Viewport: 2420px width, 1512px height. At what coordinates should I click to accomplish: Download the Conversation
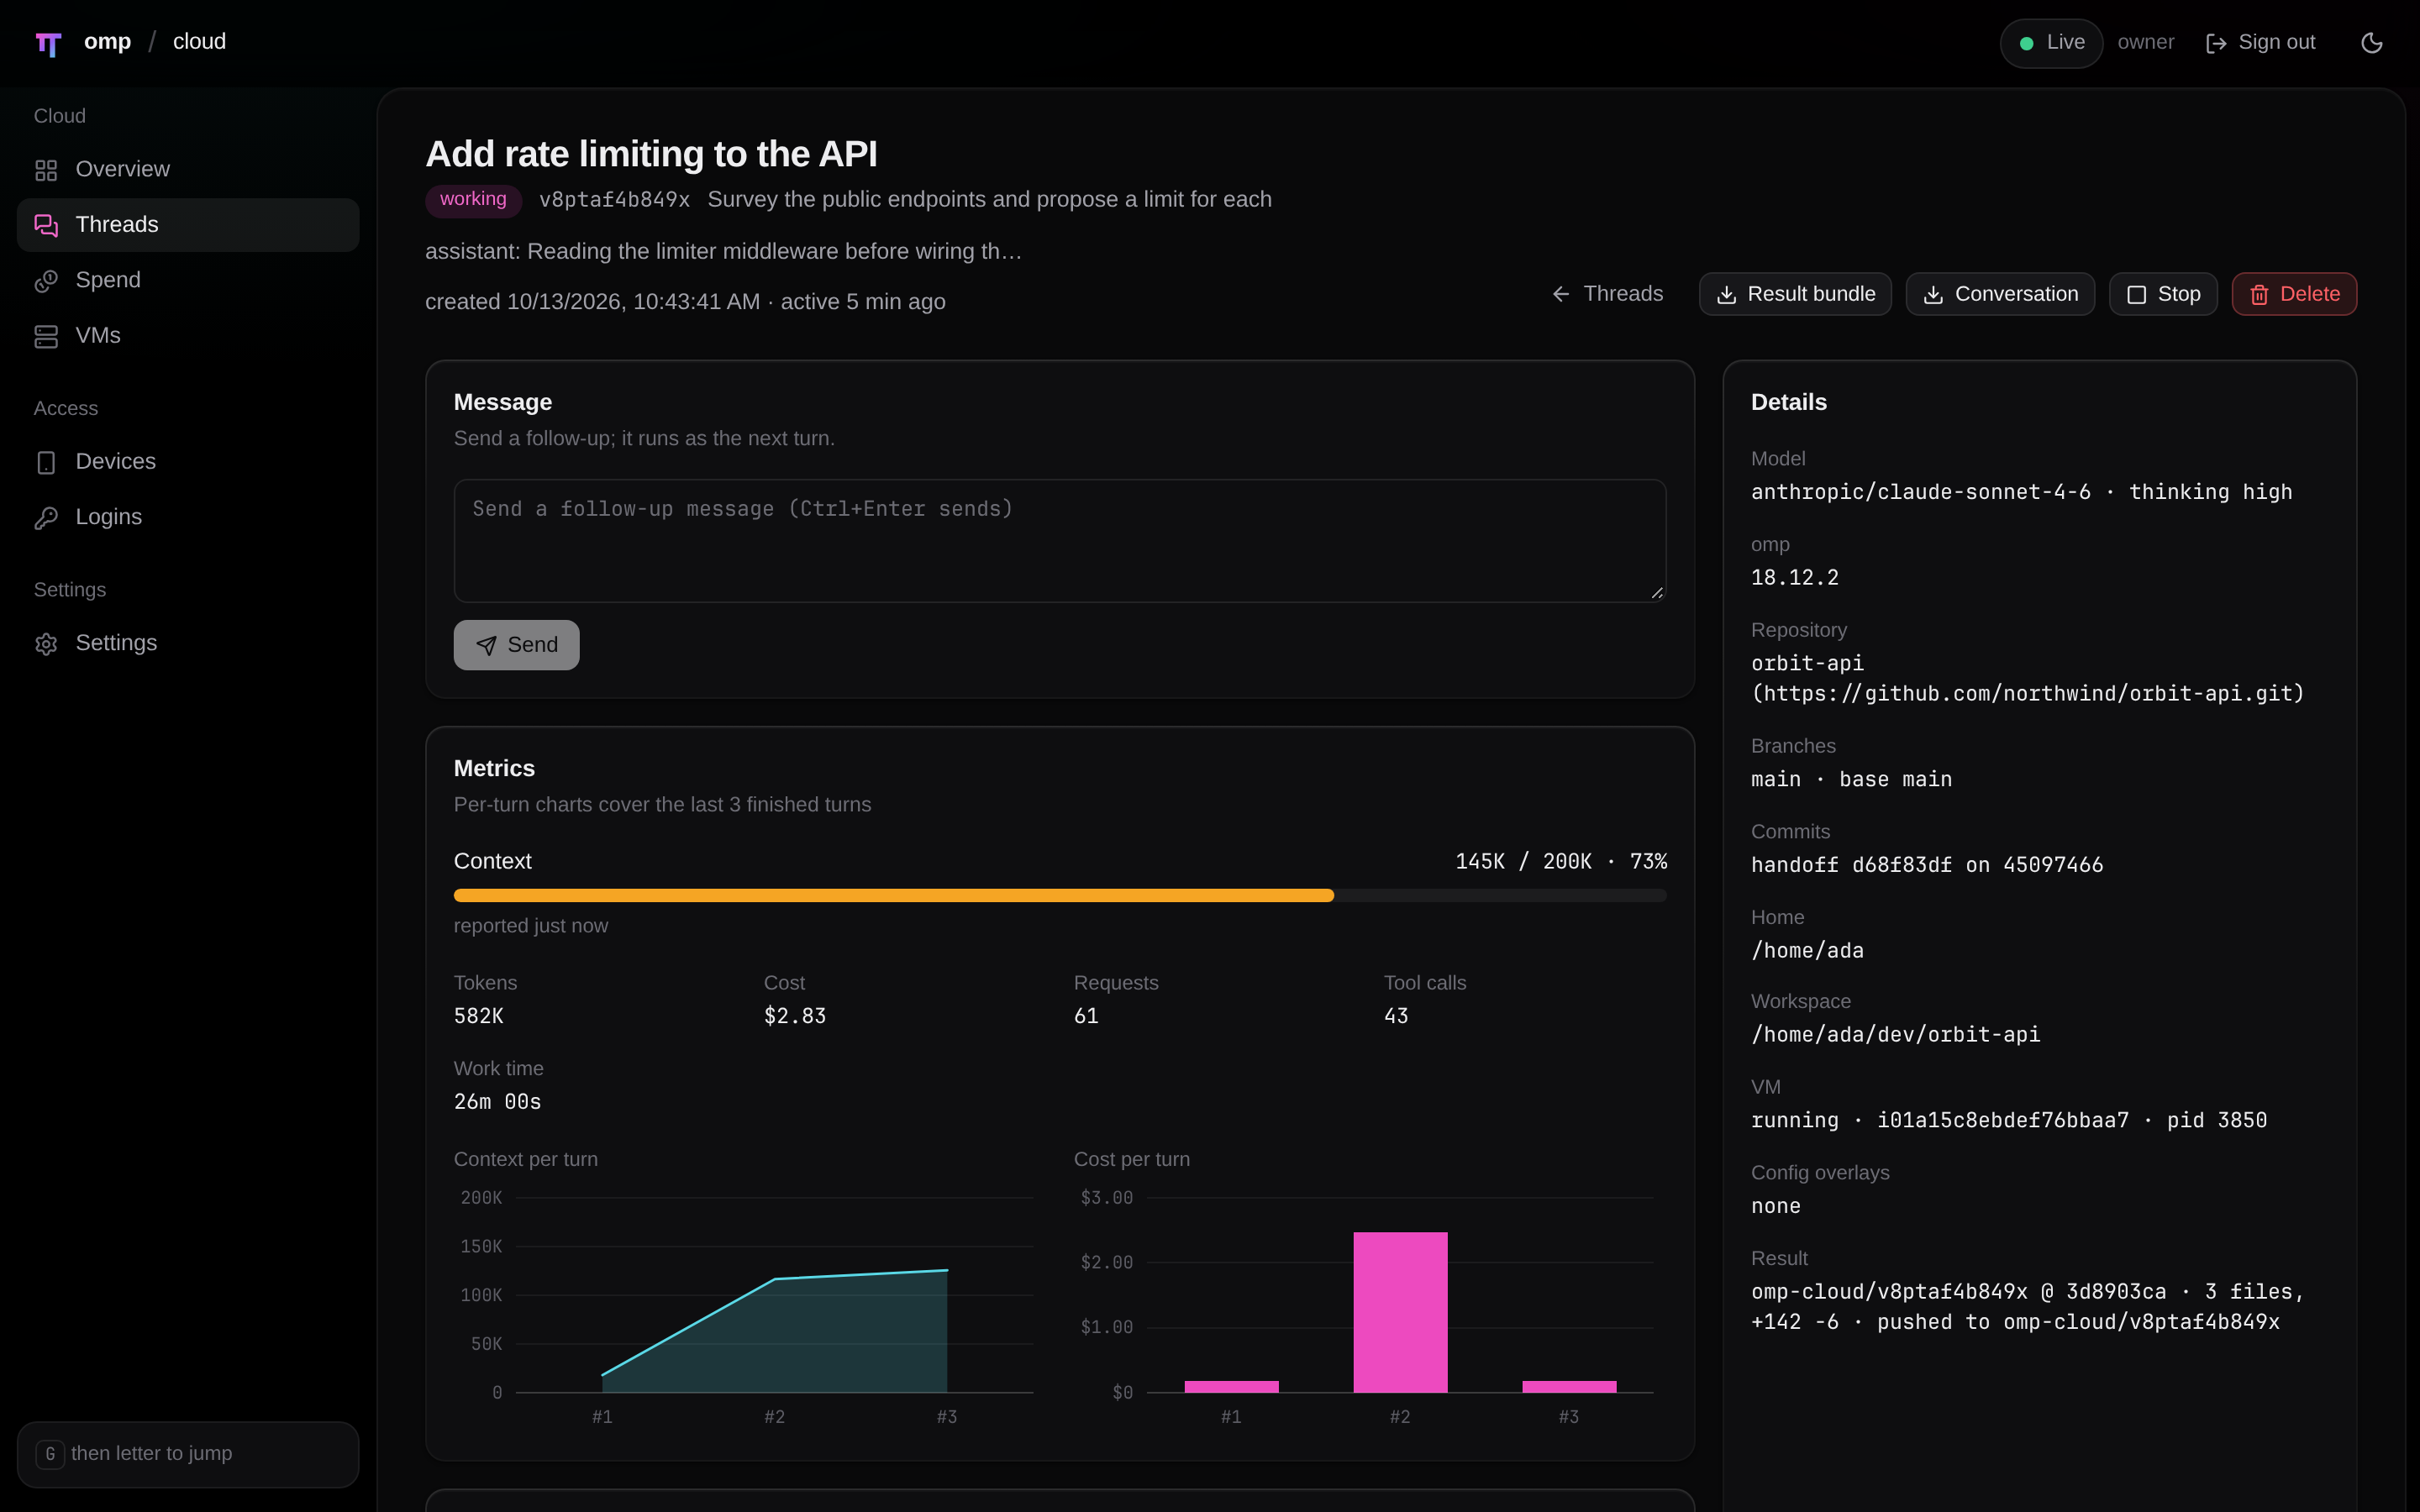[2000, 294]
